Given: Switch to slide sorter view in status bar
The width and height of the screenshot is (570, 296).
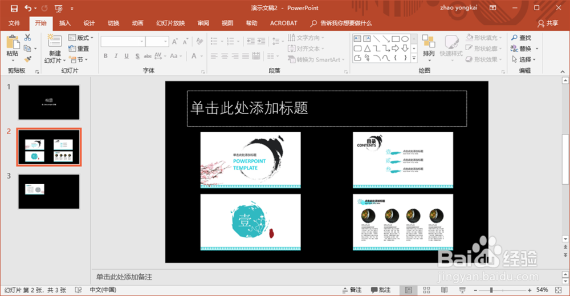Looking at the screenshot, I should point(426,290).
